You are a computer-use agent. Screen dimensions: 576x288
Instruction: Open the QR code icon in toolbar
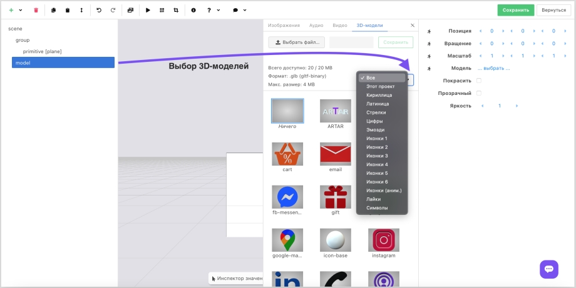pyautogui.click(x=162, y=10)
